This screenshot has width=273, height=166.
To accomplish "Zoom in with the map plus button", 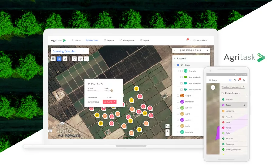I will [167, 131].
